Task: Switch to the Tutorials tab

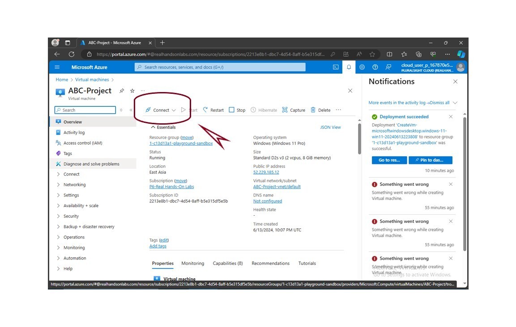Action: click(x=307, y=264)
